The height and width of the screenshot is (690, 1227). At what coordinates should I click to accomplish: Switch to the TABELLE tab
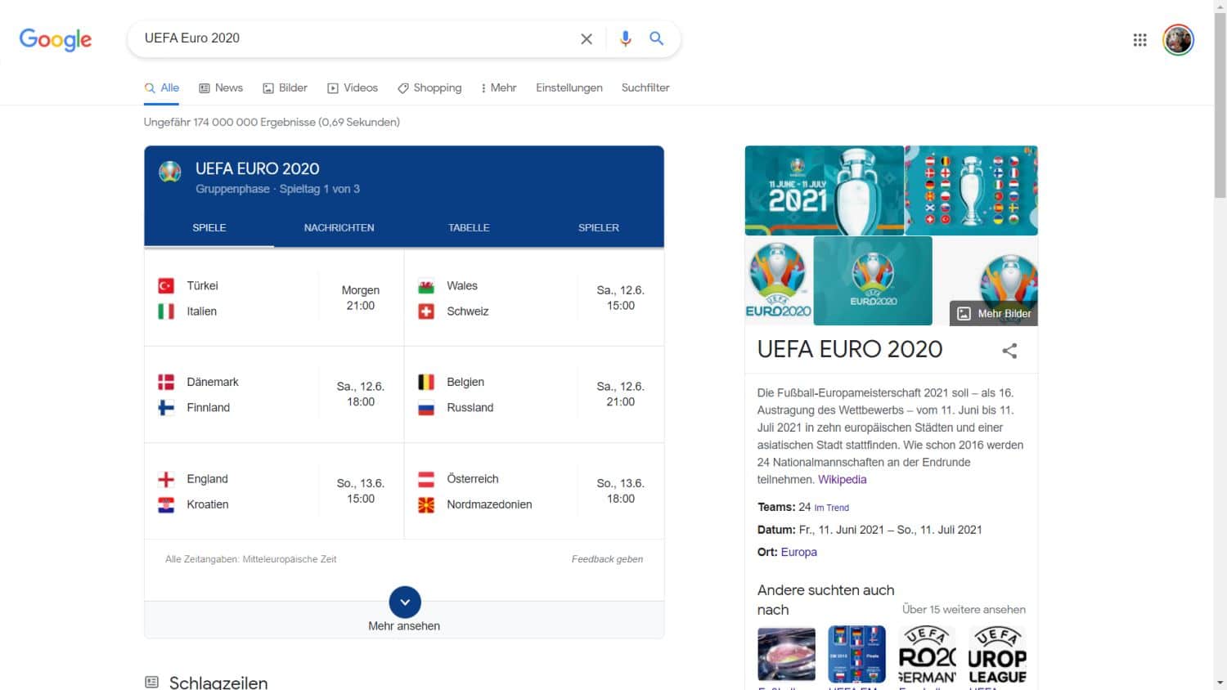pos(469,227)
